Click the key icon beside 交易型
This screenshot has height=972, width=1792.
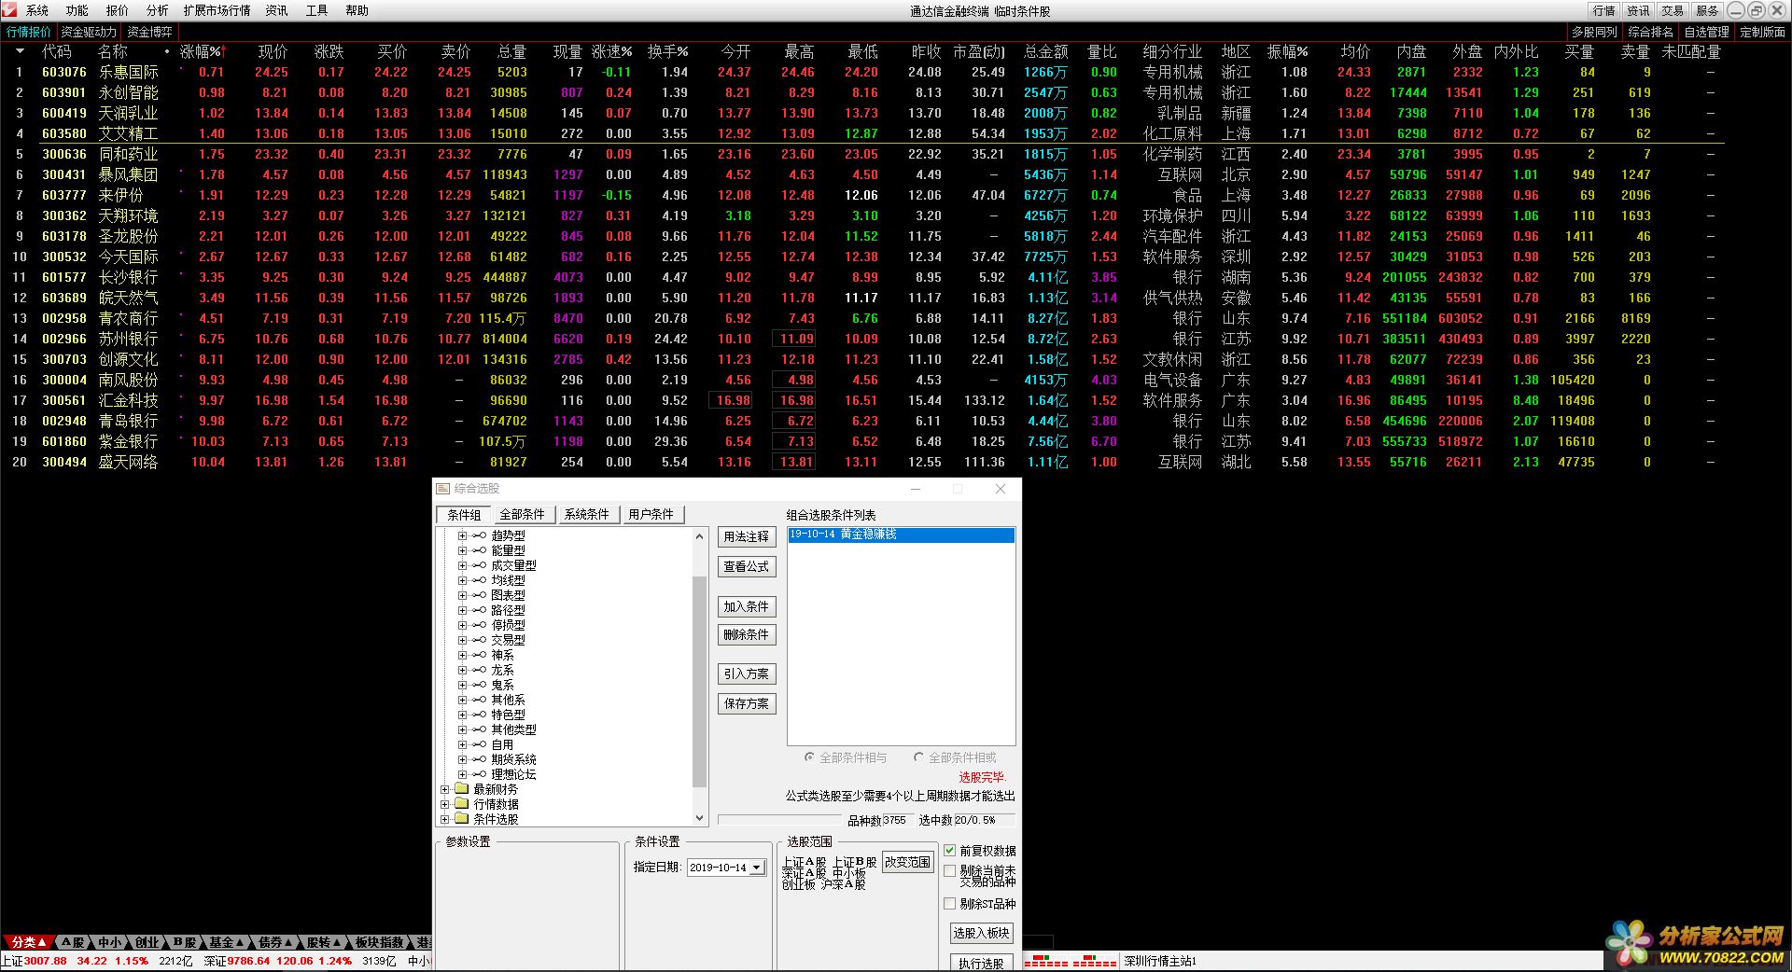click(x=479, y=641)
